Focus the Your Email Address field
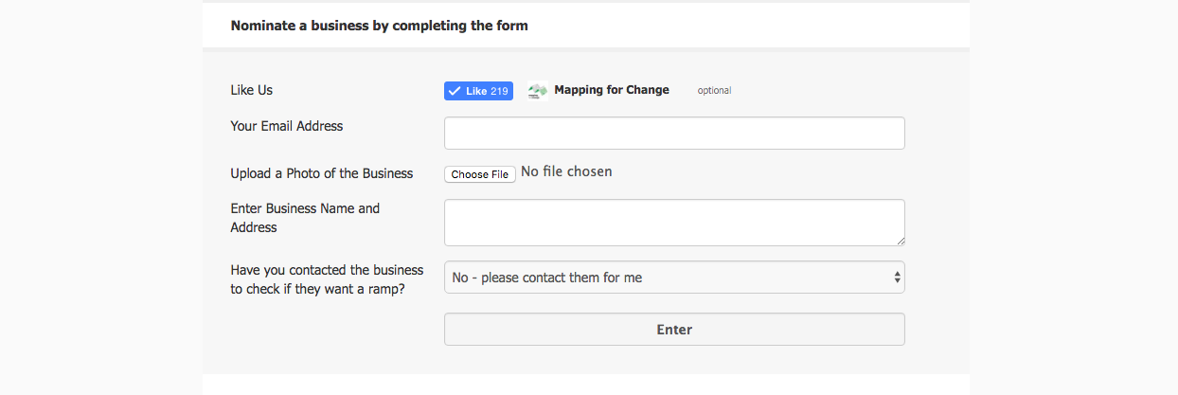This screenshot has height=395, width=1178. point(674,134)
